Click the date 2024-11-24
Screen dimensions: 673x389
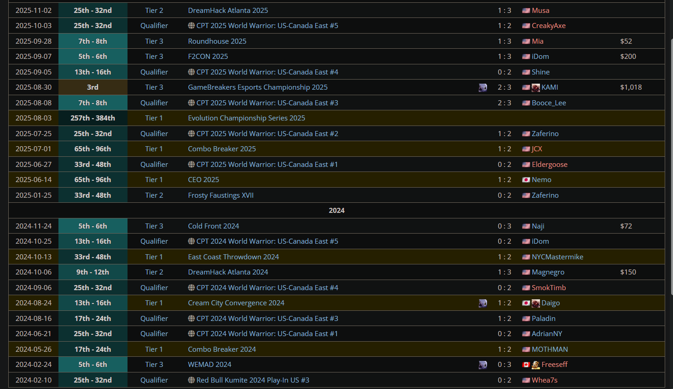point(34,226)
